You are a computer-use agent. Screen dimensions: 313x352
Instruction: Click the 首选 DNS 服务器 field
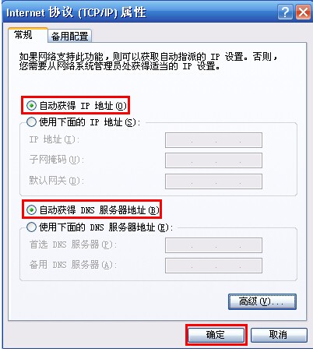click(x=213, y=245)
